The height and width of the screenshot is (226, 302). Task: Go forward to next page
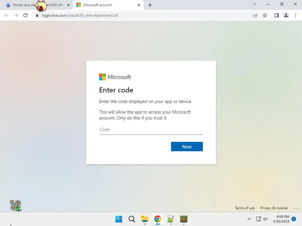(16, 15)
